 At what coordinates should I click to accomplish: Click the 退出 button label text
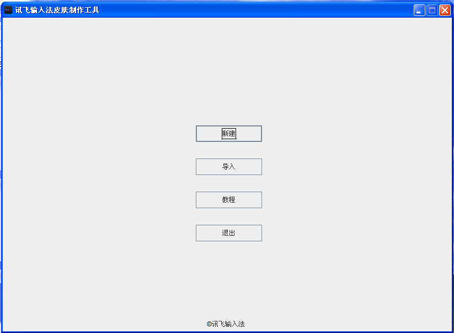(229, 233)
